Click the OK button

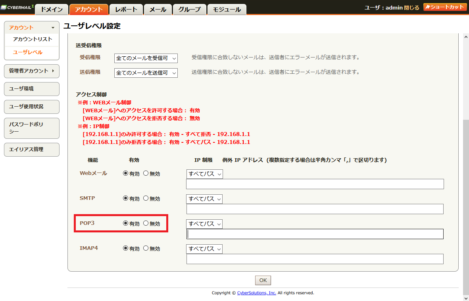(263, 280)
